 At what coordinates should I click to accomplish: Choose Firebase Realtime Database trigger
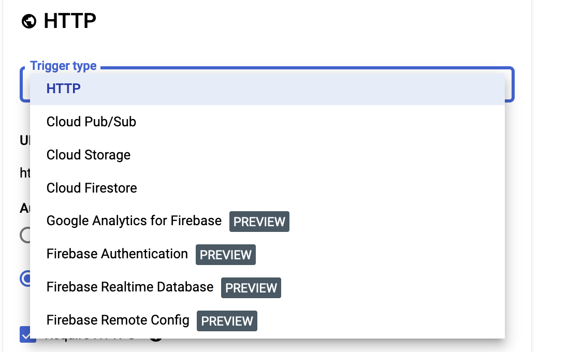point(267,287)
